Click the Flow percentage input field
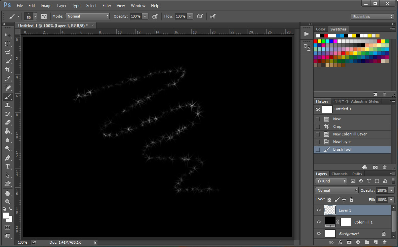The height and width of the screenshot is (247, 398). click(180, 16)
